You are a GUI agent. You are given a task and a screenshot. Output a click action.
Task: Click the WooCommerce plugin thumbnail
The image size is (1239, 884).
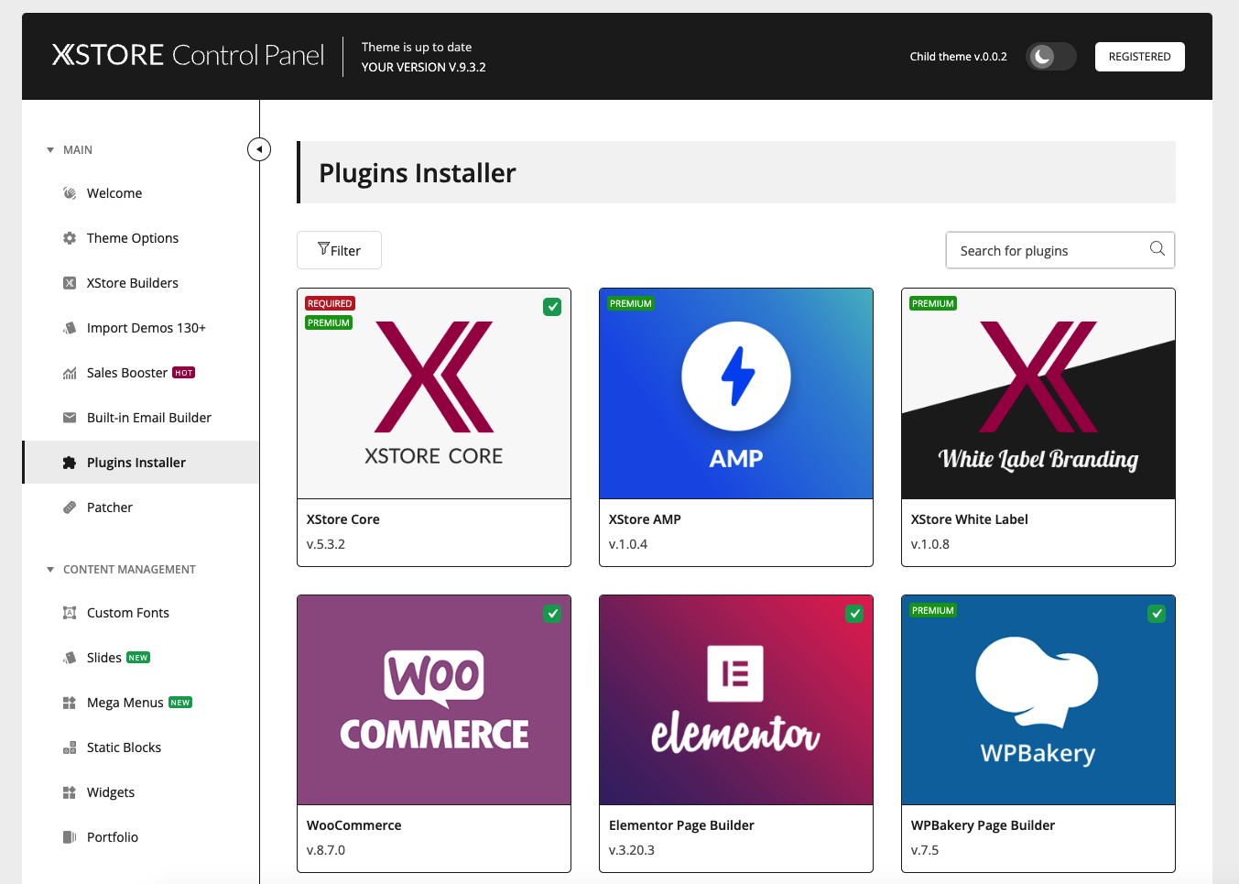[434, 700]
